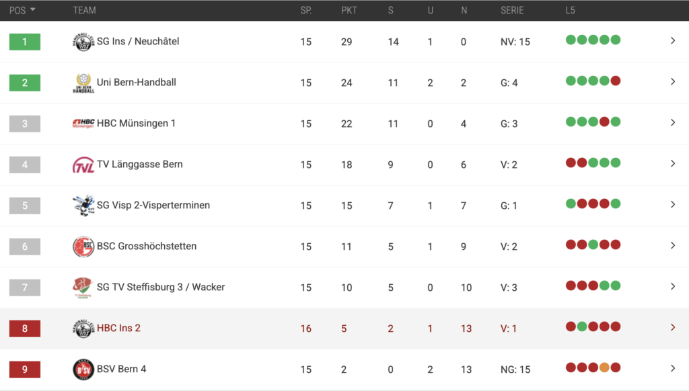Toggle sort order on POS column header
689x391 pixels.
[x=22, y=10]
